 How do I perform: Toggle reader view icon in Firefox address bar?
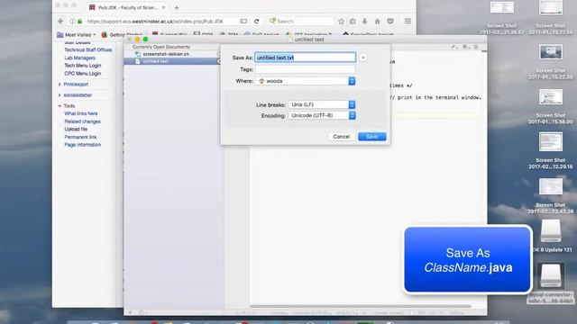[243, 22]
